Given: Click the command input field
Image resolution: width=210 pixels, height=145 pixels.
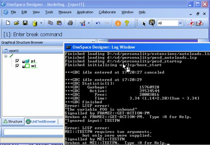Looking at the screenshot, I should (34, 132).
